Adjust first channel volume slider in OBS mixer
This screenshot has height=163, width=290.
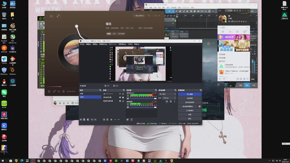click(143, 99)
